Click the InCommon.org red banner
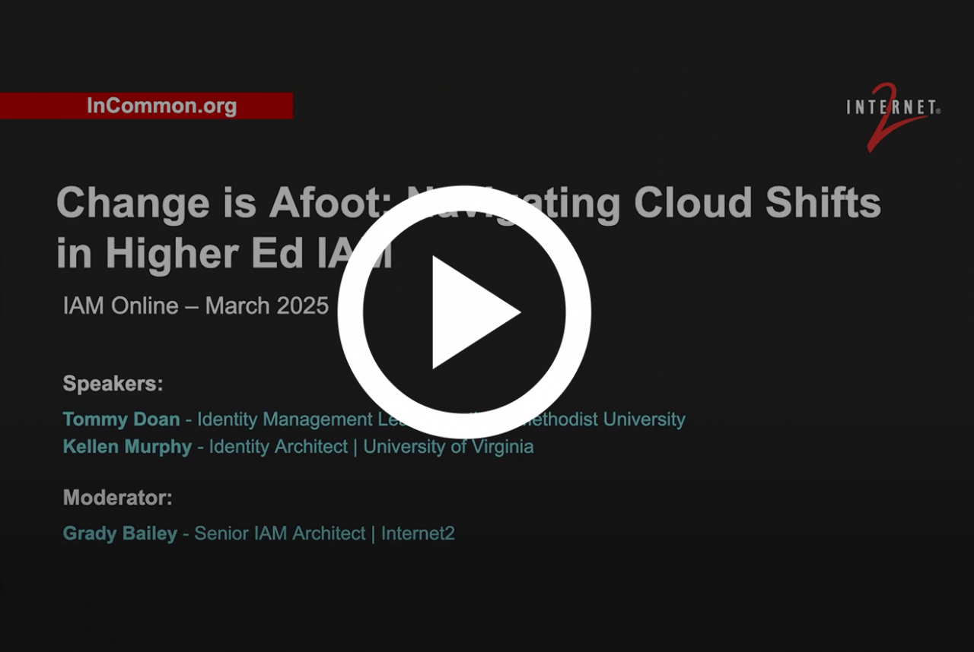 [146, 106]
